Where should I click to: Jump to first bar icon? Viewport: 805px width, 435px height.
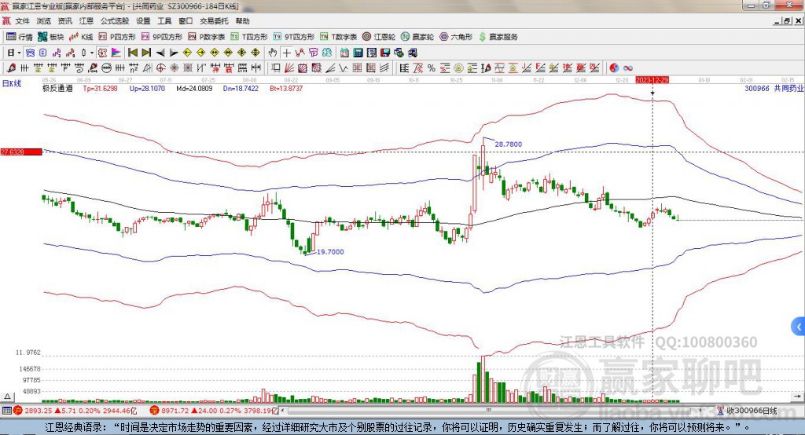(133, 53)
